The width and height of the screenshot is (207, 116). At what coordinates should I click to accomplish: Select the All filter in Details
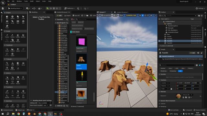coord(180,71)
